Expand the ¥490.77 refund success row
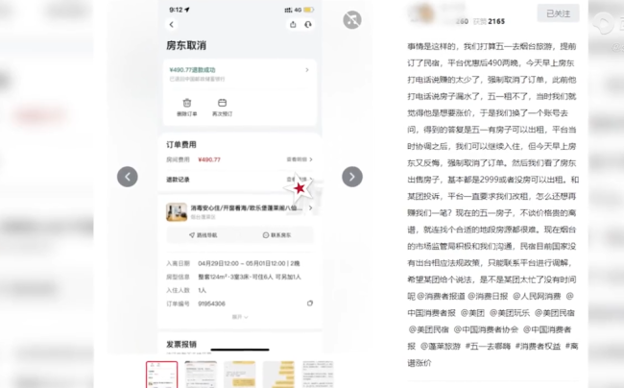This screenshot has height=388, width=624. click(307, 69)
